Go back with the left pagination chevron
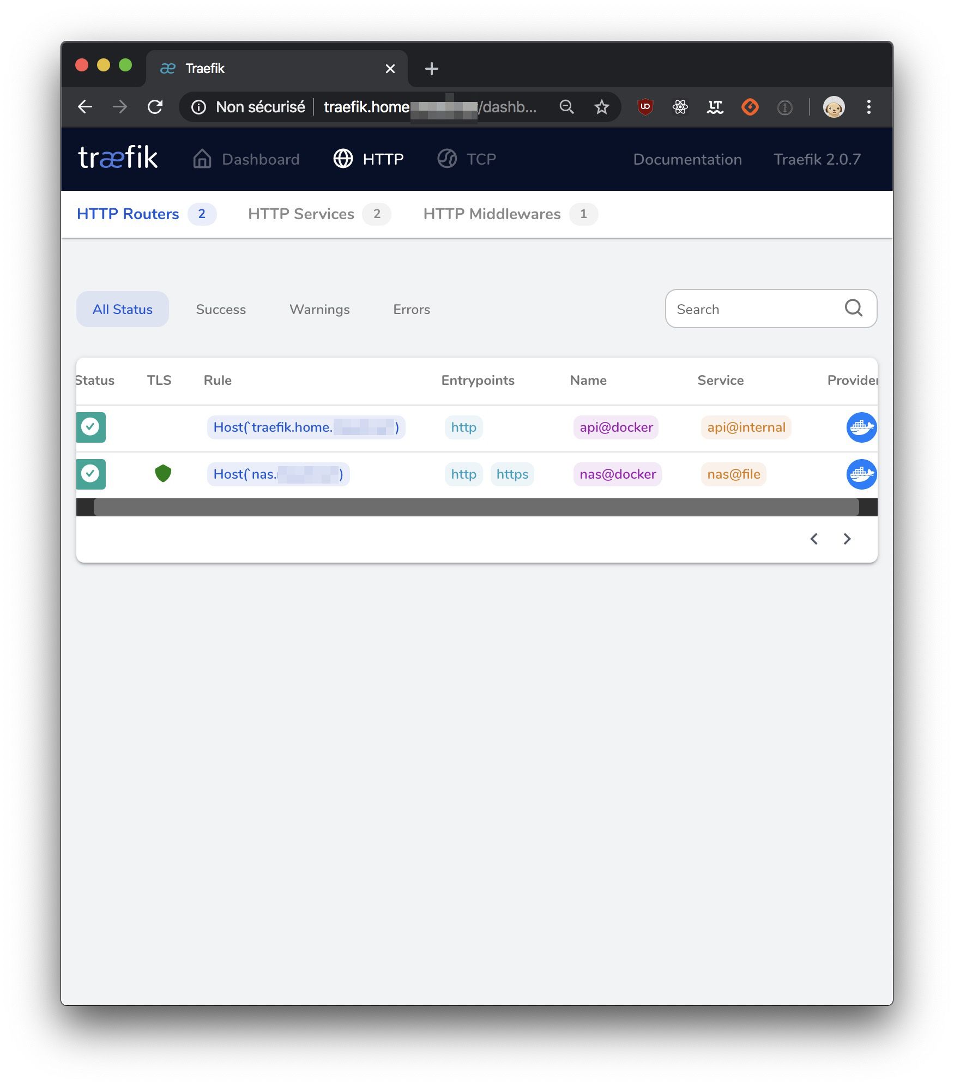Screen dimensions: 954x1086 click(x=813, y=539)
